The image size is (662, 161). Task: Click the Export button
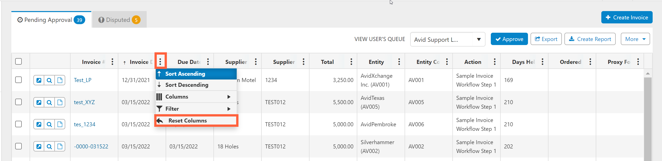[x=546, y=39]
